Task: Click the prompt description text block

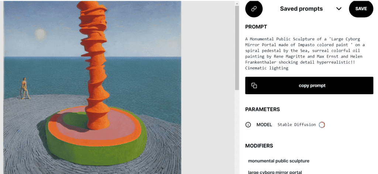Action: tap(305, 53)
